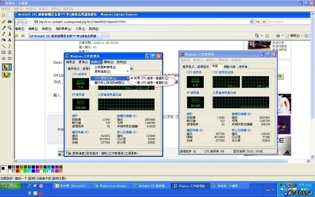Click 'CPU 使用率: 8%' in right Task Manager status bar

(x=214, y=151)
